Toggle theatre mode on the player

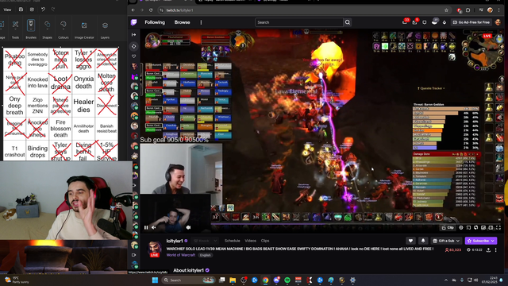tap(491, 228)
